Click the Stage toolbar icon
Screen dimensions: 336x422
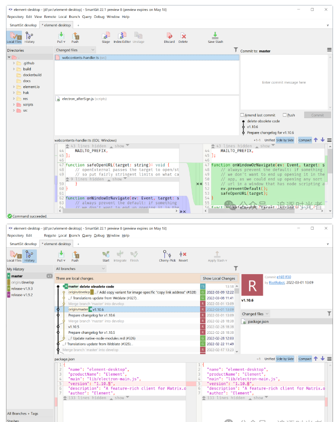tap(106, 37)
